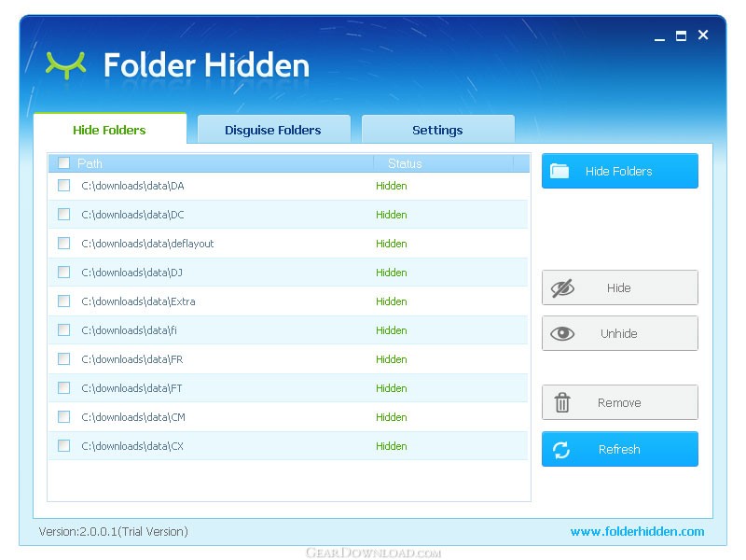Click the Folder Hidden green logo icon
The height and width of the screenshot is (560, 746).
tap(65, 64)
